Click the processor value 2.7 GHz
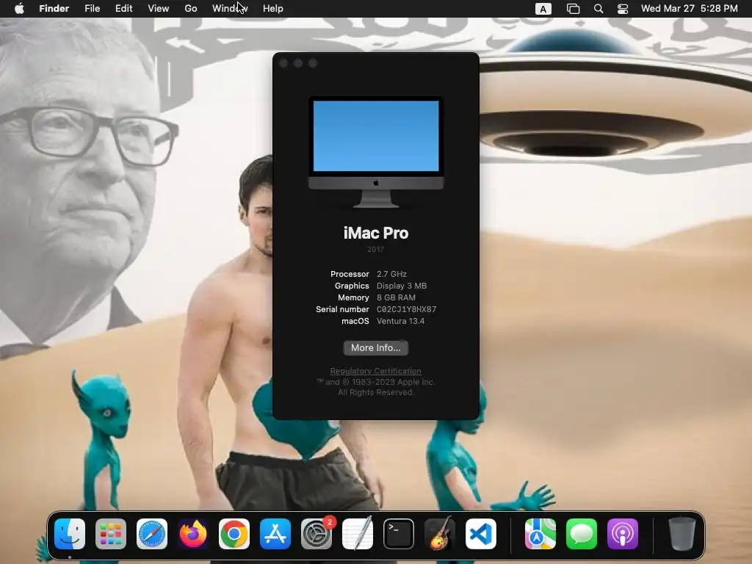This screenshot has width=752, height=564. tap(391, 274)
